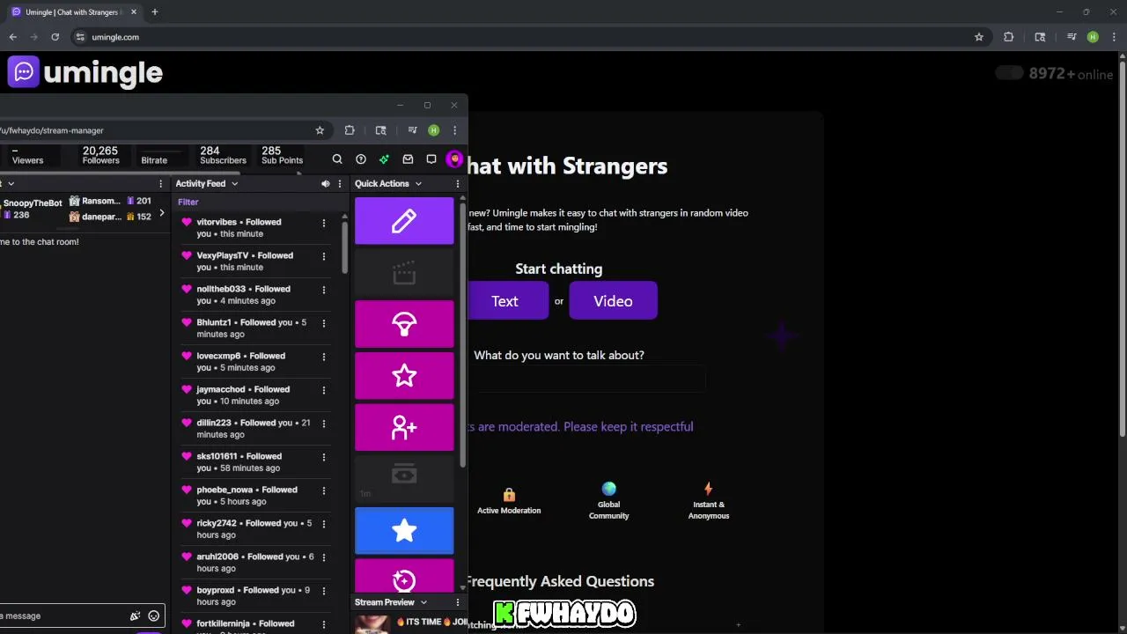Open the main Chrome three-dot menu
Image resolution: width=1127 pixels, height=634 pixels.
[x=1112, y=37]
